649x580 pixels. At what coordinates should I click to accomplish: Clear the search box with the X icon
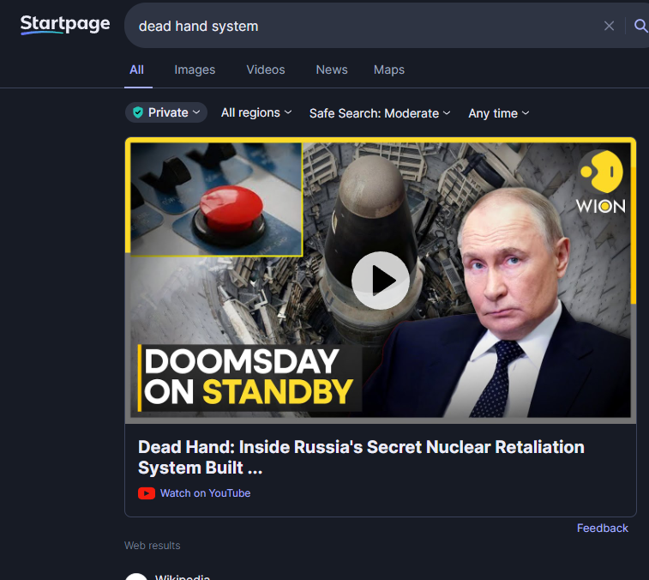609,26
